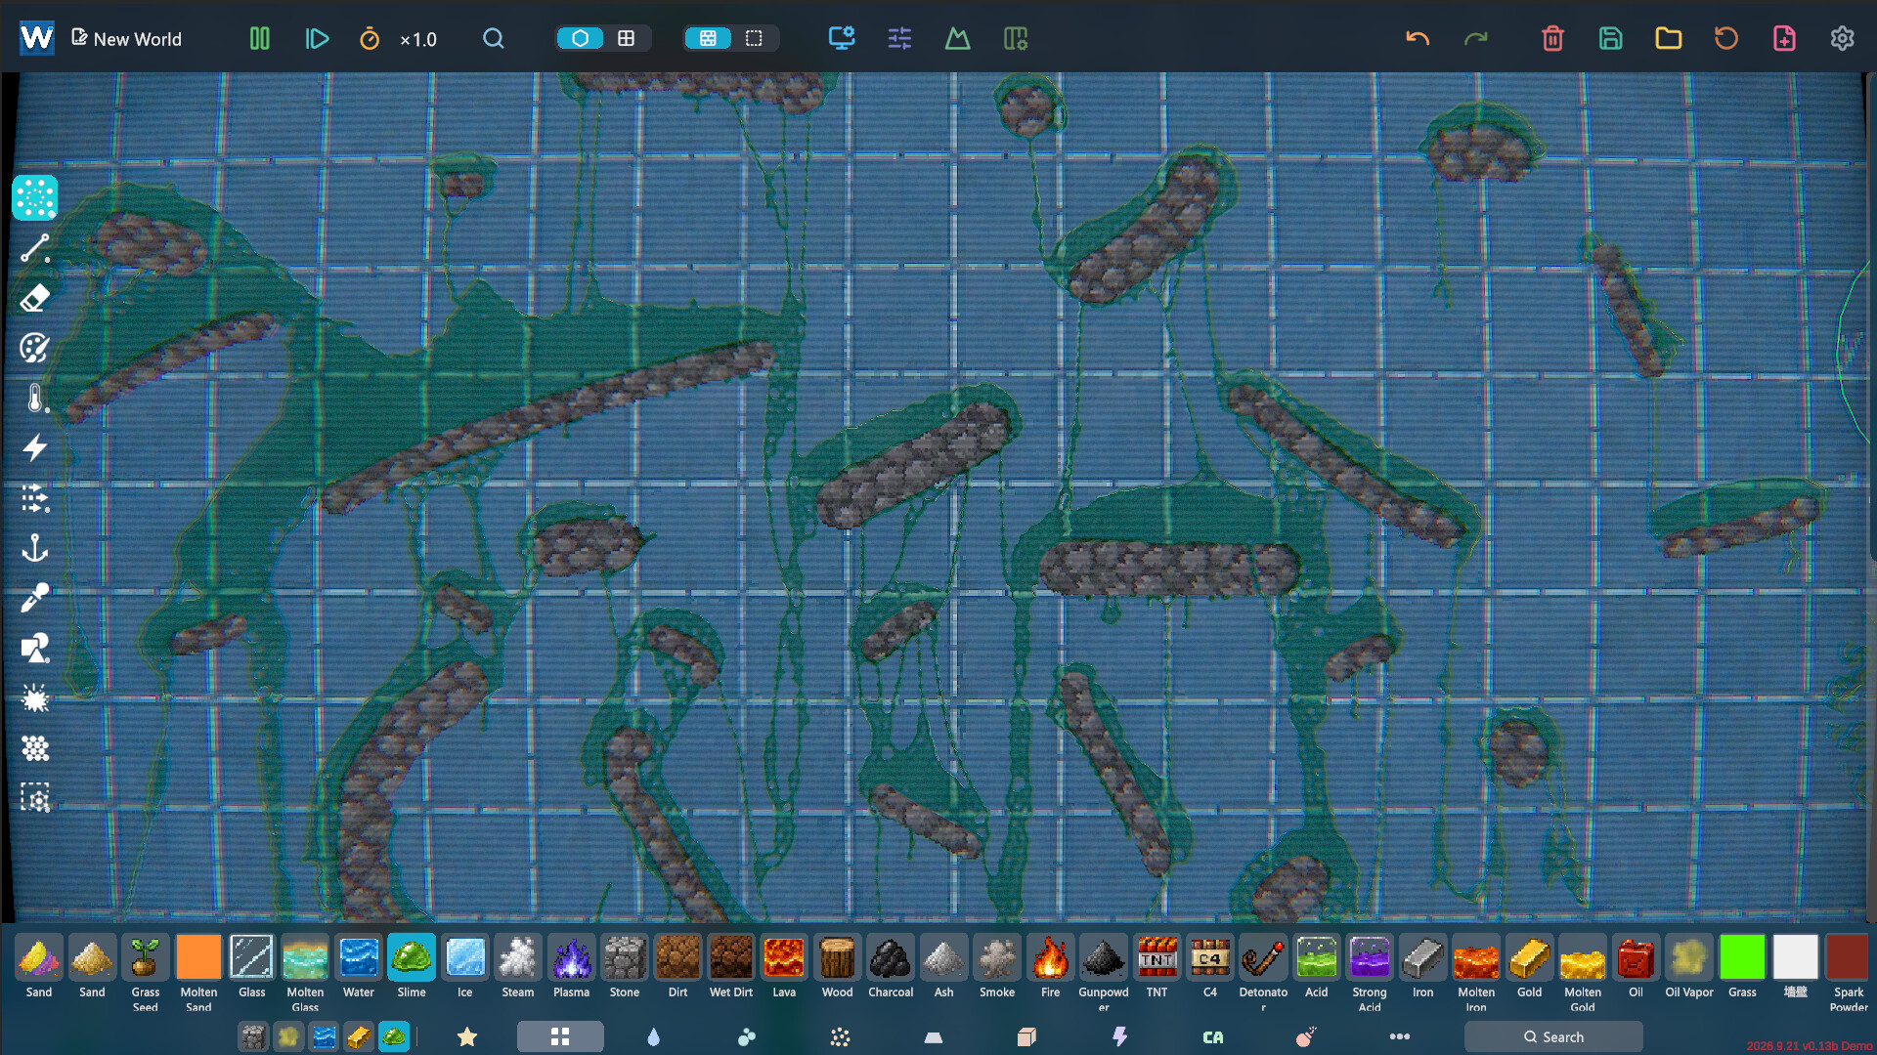Select the region selection tool

[x=35, y=798]
